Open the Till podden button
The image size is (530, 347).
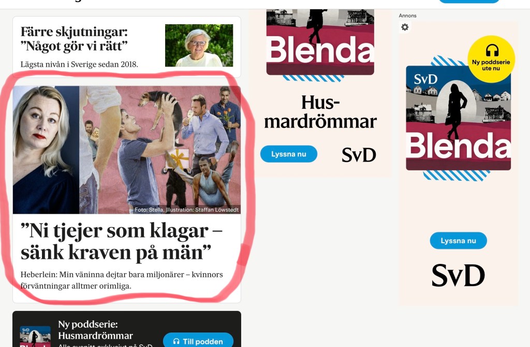(198, 340)
